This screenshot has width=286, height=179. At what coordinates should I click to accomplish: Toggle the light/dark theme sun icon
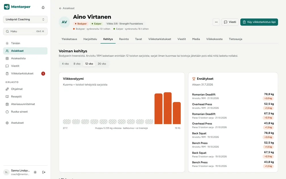point(35,172)
